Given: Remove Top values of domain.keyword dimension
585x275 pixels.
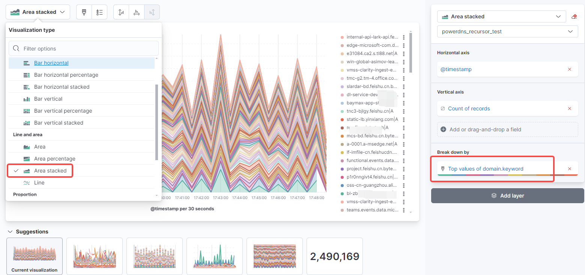Looking at the screenshot, I should tap(570, 169).
